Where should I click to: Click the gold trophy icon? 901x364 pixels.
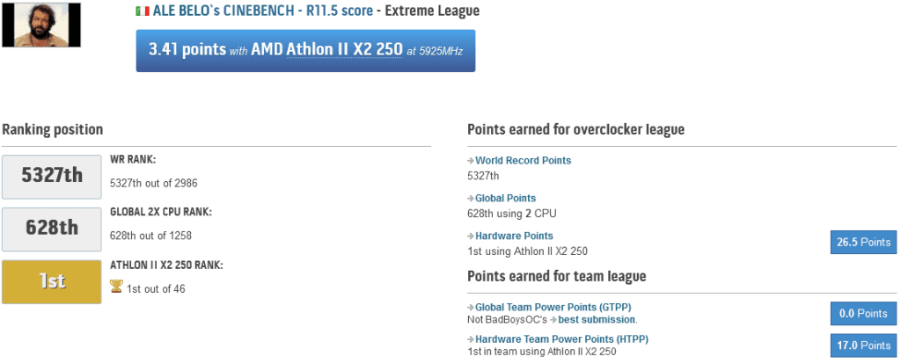tap(116, 287)
